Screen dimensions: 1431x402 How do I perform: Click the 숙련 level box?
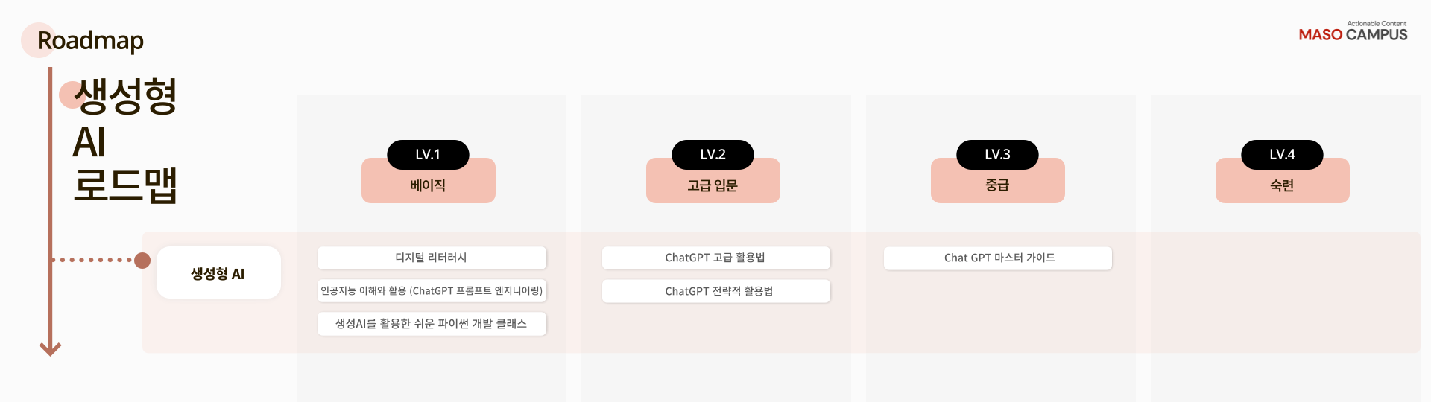pos(1282,186)
